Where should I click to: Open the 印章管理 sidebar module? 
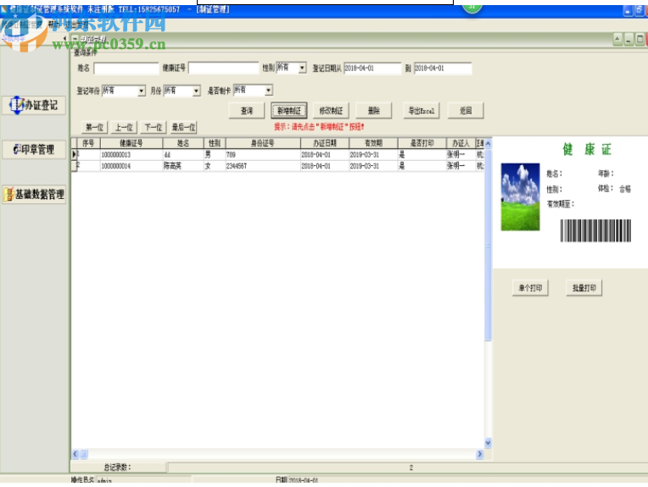pyautogui.click(x=33, y=149)
